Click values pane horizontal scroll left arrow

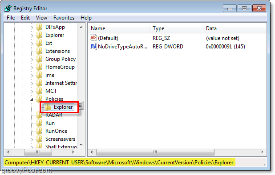[92, 152]
